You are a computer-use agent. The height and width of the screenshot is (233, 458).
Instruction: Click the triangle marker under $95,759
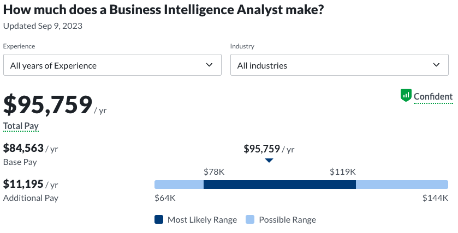click(269, 161)
